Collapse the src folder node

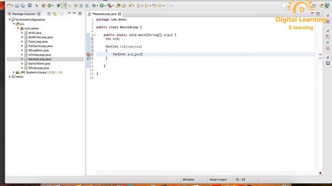14,24
